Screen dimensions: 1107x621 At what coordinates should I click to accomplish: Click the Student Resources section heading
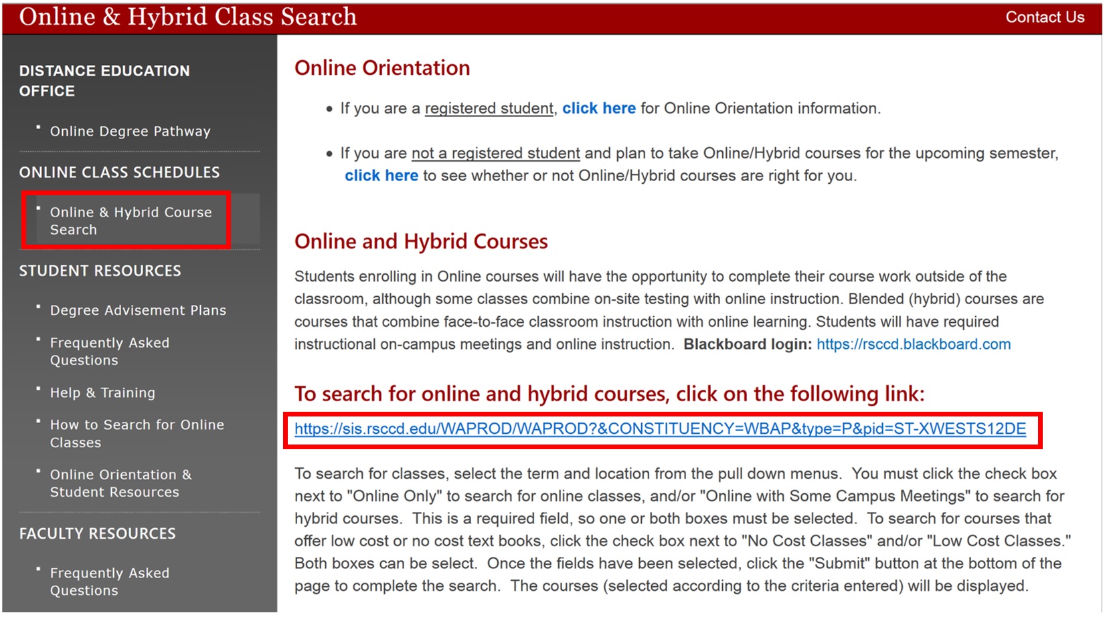[100, 271]
